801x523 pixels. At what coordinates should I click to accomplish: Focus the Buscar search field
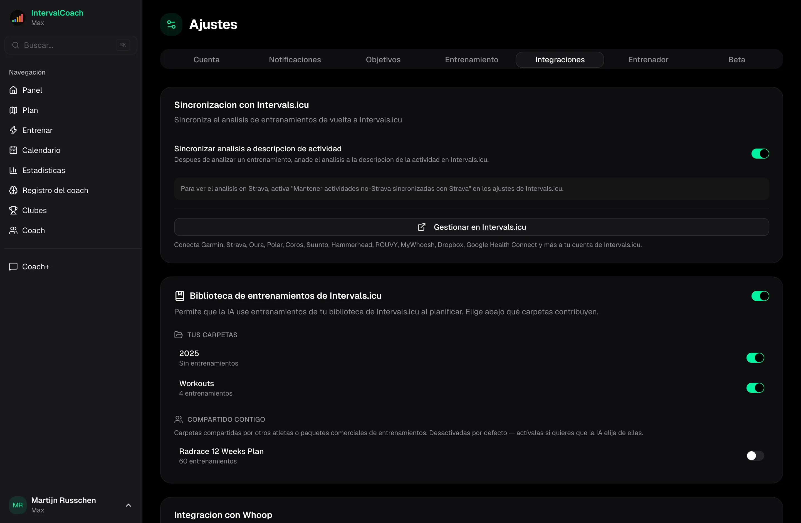click(x=71, y=45)
